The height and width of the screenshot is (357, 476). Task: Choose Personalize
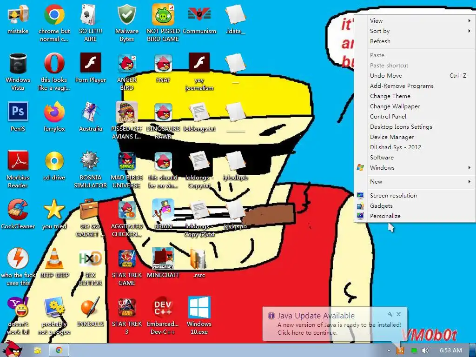point(415,216)
